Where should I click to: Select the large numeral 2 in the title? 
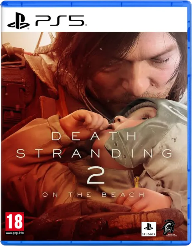[x=96, y=175]
